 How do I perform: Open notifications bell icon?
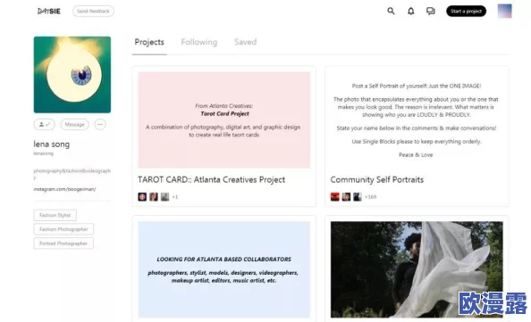(411, 12)
